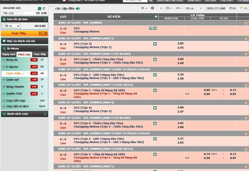Select Map 3 First Blood odds 2.09
Viewport: 249px width, 171px height.
click(x=181, y=59)
